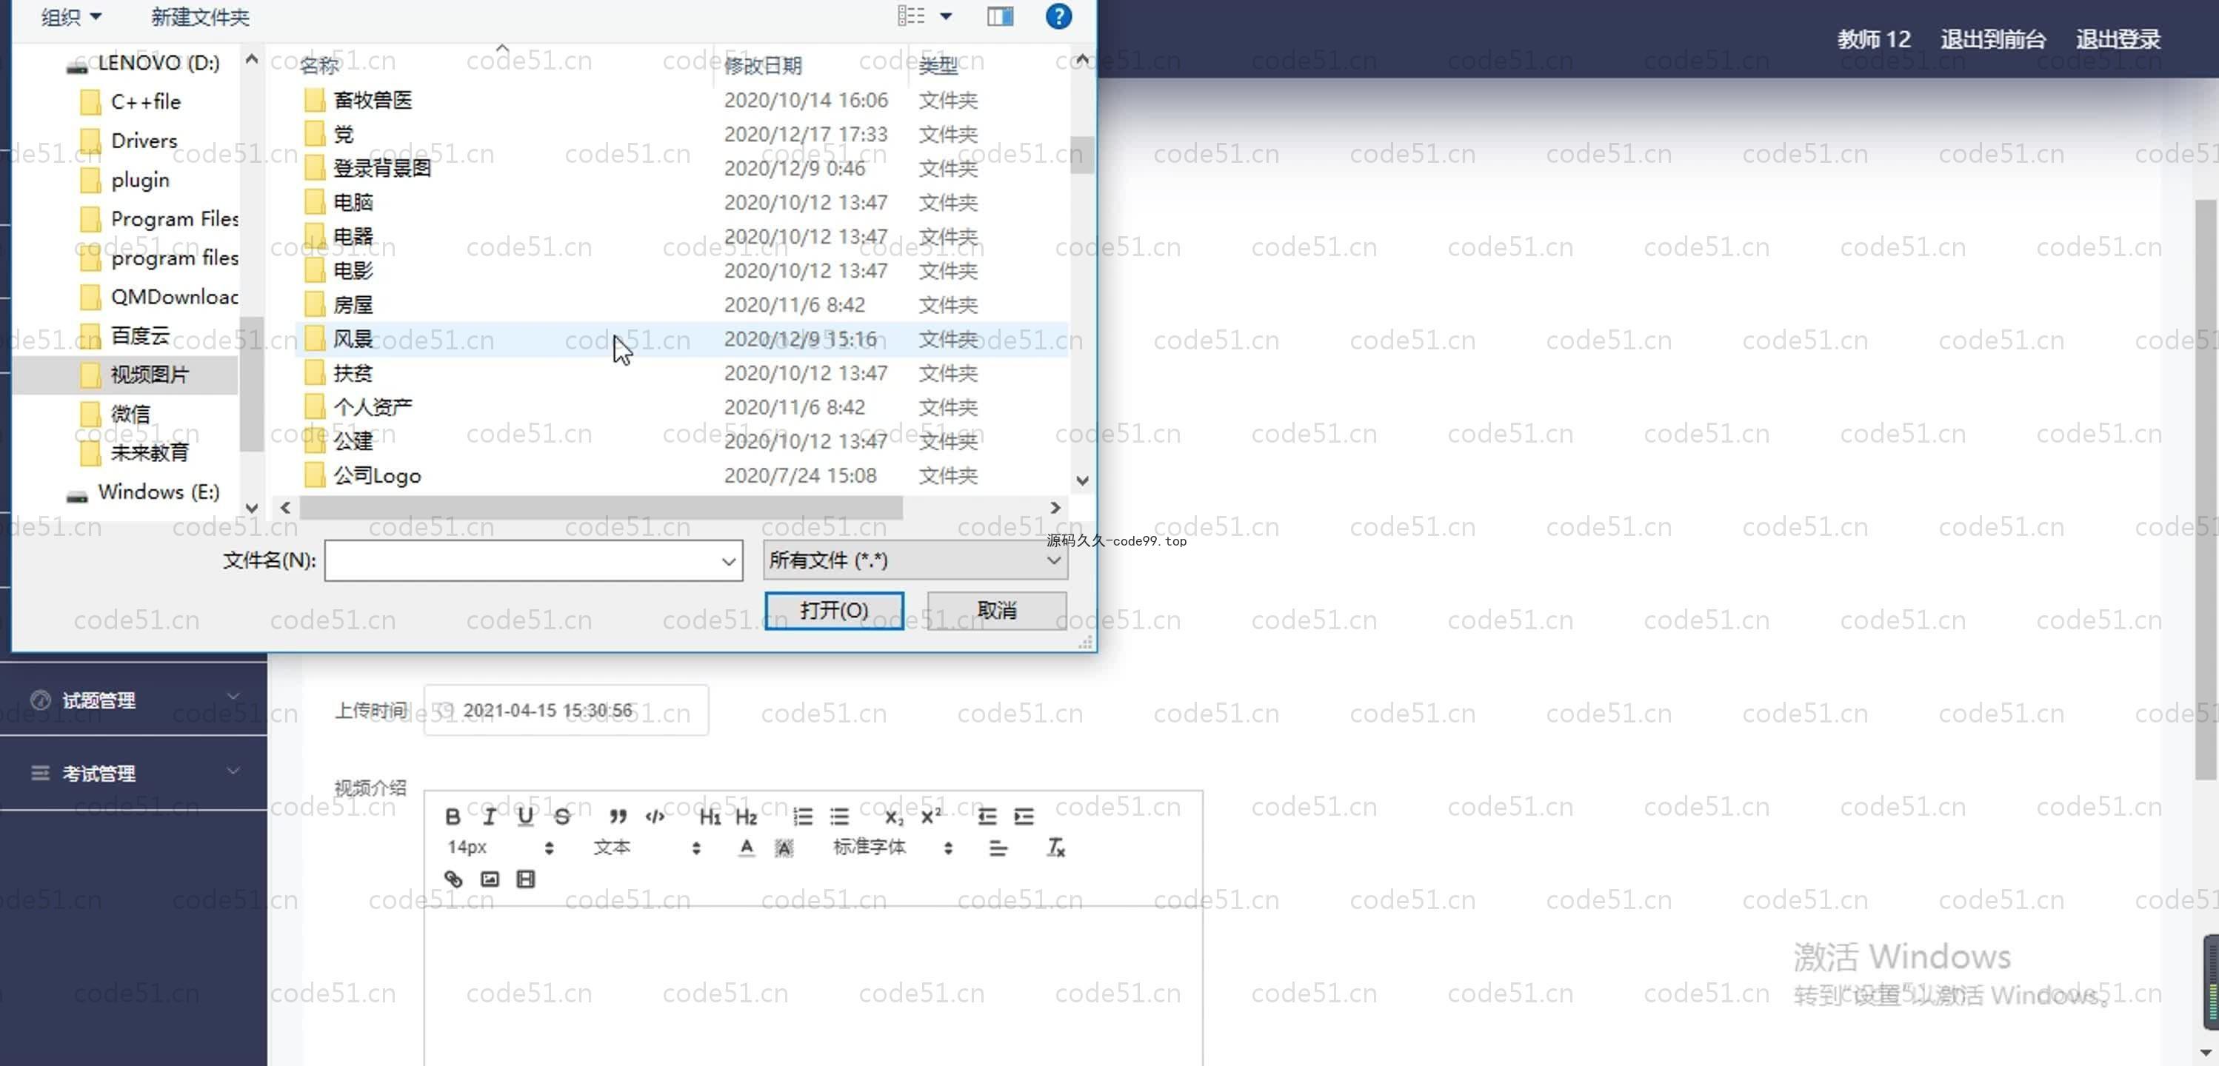Click the horizontal scrollbar right arrow

[x=1055, y=508]
